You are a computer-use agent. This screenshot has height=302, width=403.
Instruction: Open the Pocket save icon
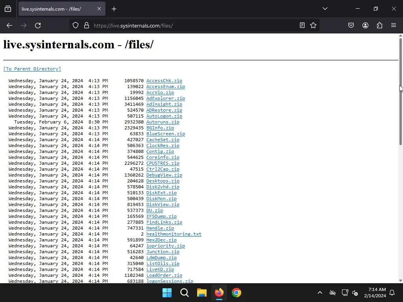pyautogui.click(x=351, y=25)
